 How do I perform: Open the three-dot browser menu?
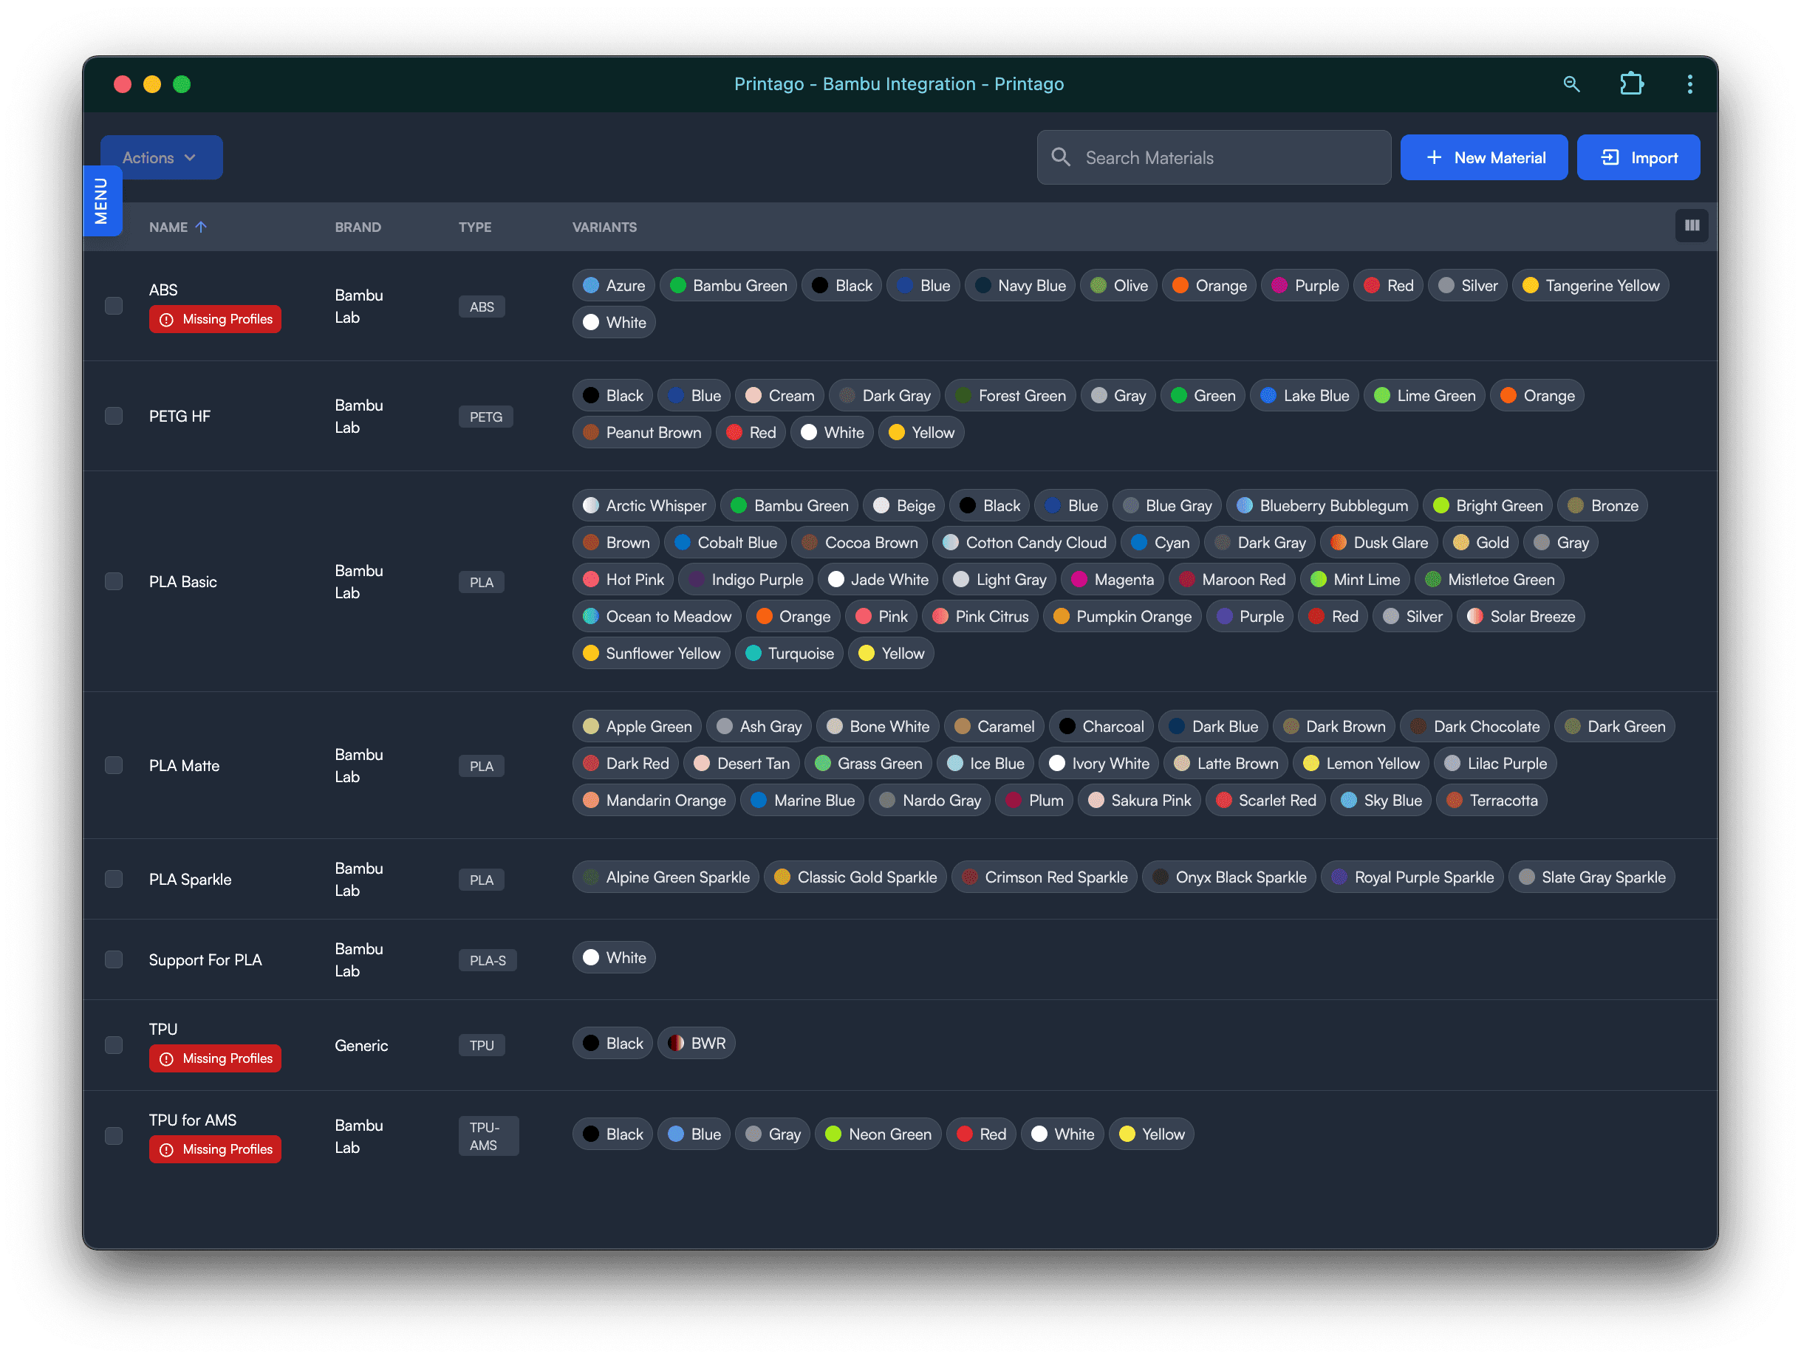(1689, 84)
